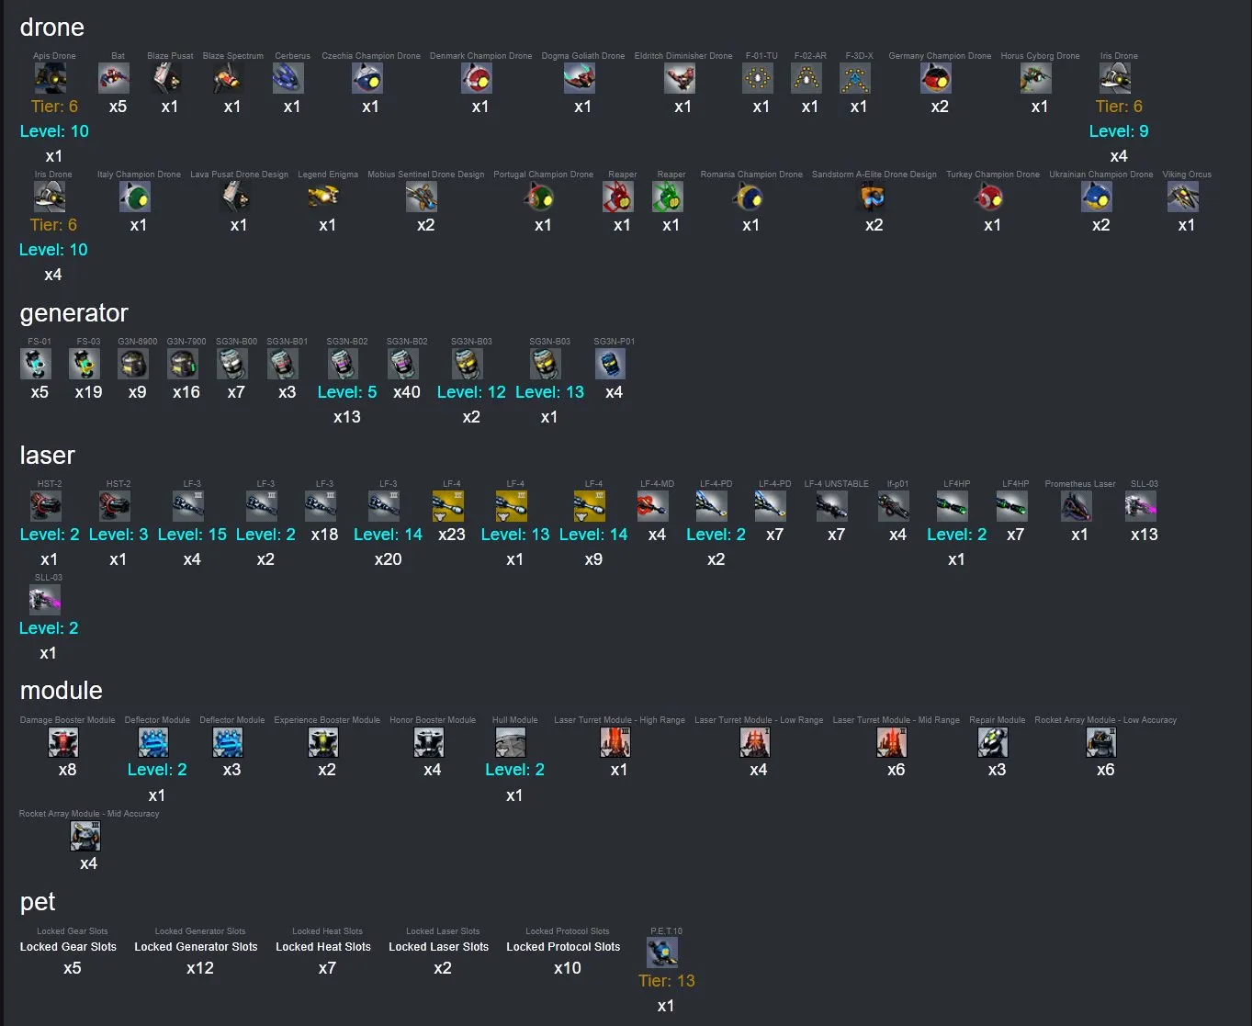
Task: Choose the Germany Champion Drone icon
Action: 936,79
